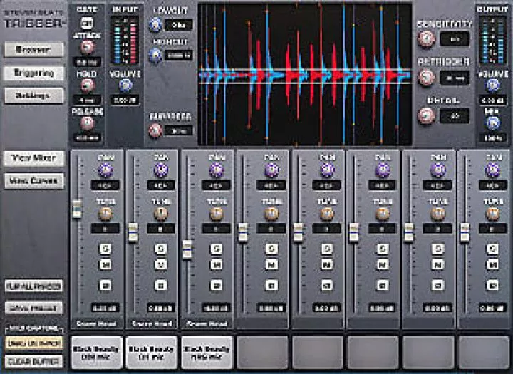Click the Tune knob on channel 1

[105, 214]
